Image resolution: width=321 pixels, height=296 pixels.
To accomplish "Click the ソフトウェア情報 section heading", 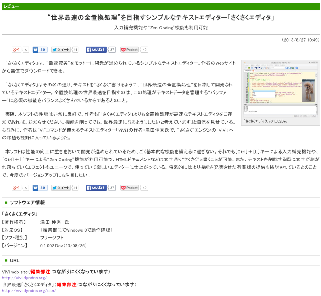I will 27,203.
